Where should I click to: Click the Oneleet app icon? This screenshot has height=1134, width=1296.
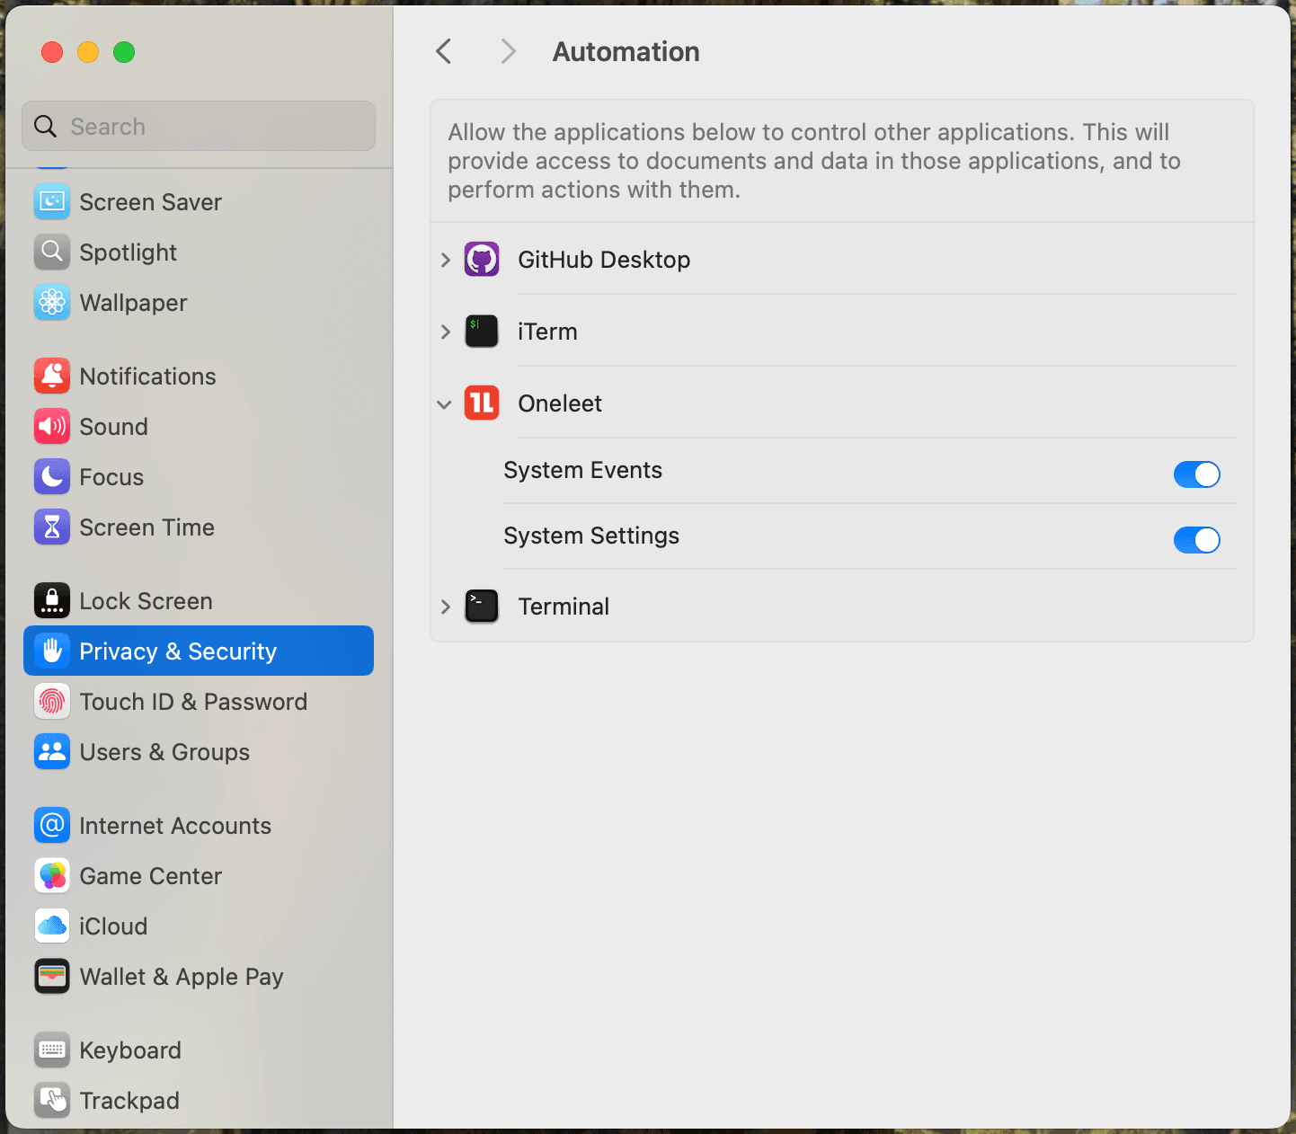coord(482,403)
